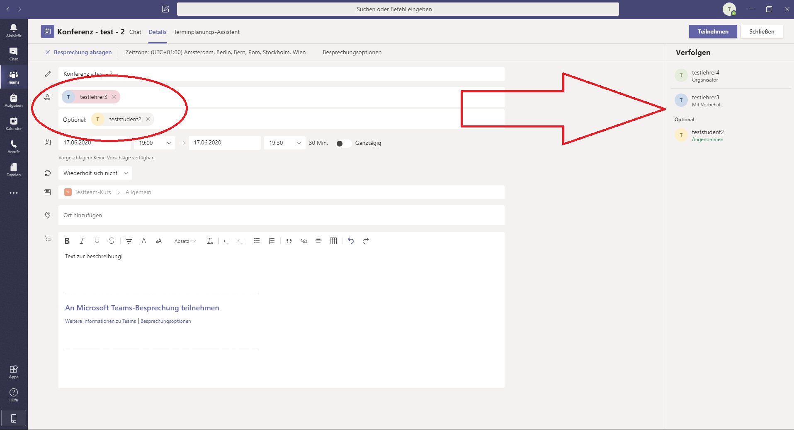Open the Absatz paragraph style dropdown
Screen dimensions: 794x430
(185, 241)
